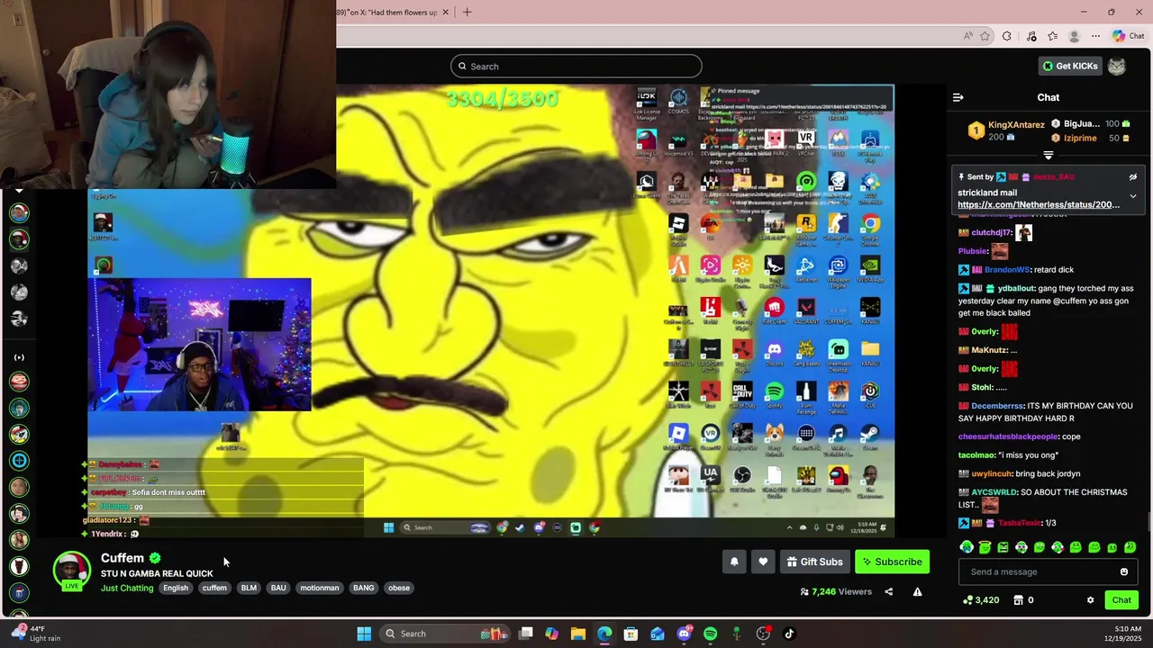Expand the gift leaderboard arrow

[1048, 155]
